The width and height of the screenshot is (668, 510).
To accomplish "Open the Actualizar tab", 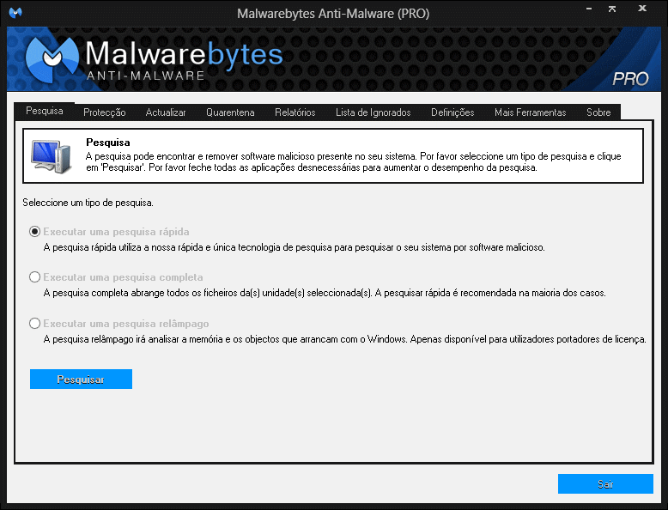I will click(x=166, y=112).
